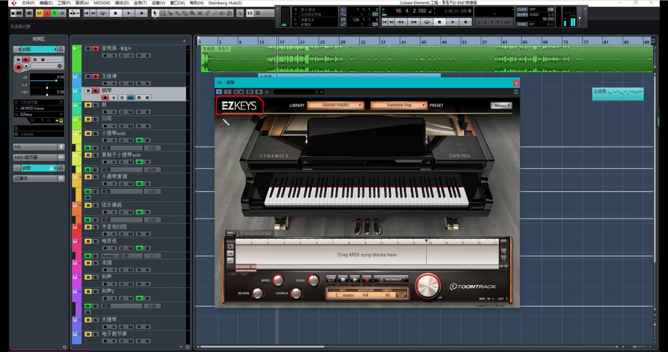Open the 音频(A) menu

pyautogui.click(x=82, y=3)
